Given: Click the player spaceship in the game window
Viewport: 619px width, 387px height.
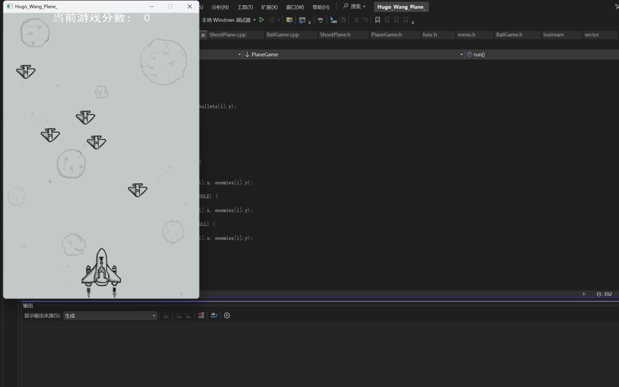Looking at the screenshot, I should tap(101, 271).
